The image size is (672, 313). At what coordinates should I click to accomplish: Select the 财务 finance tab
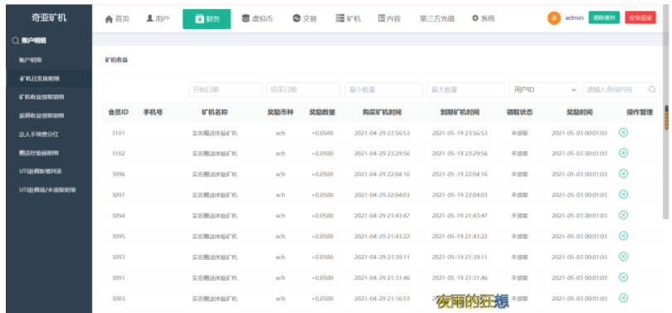click(207, 19)
